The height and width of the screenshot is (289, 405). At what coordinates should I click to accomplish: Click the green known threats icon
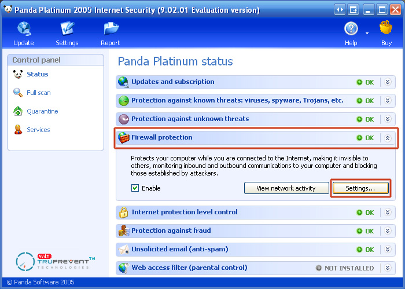click(x=123, y=101)
